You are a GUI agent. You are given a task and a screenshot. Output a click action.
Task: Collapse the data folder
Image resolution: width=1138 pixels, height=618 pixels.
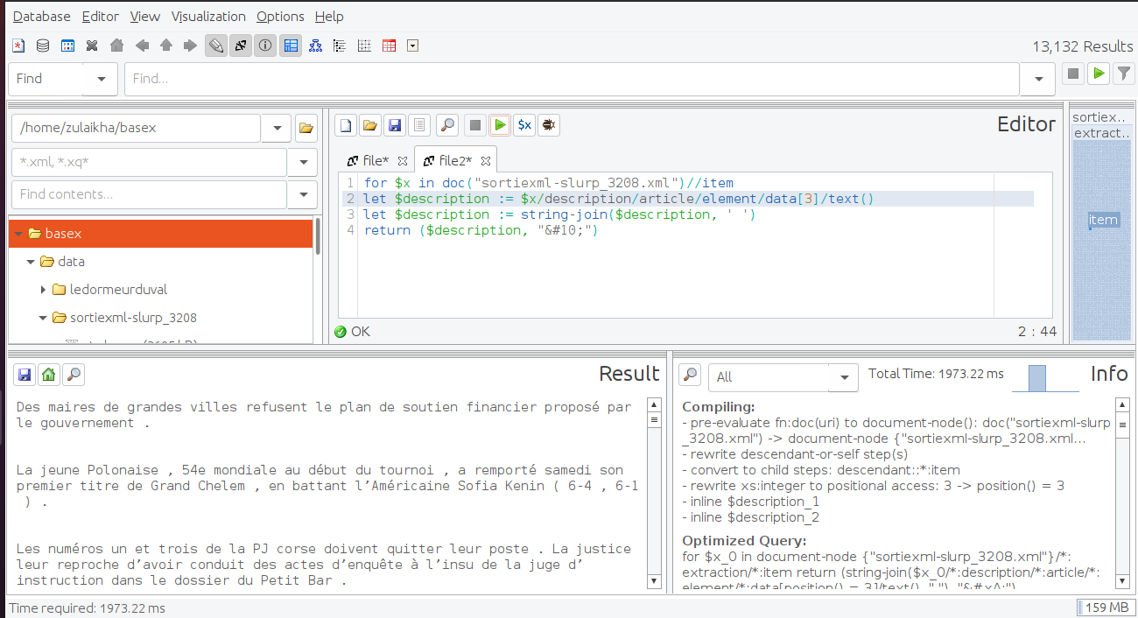[x=31, y=262]
